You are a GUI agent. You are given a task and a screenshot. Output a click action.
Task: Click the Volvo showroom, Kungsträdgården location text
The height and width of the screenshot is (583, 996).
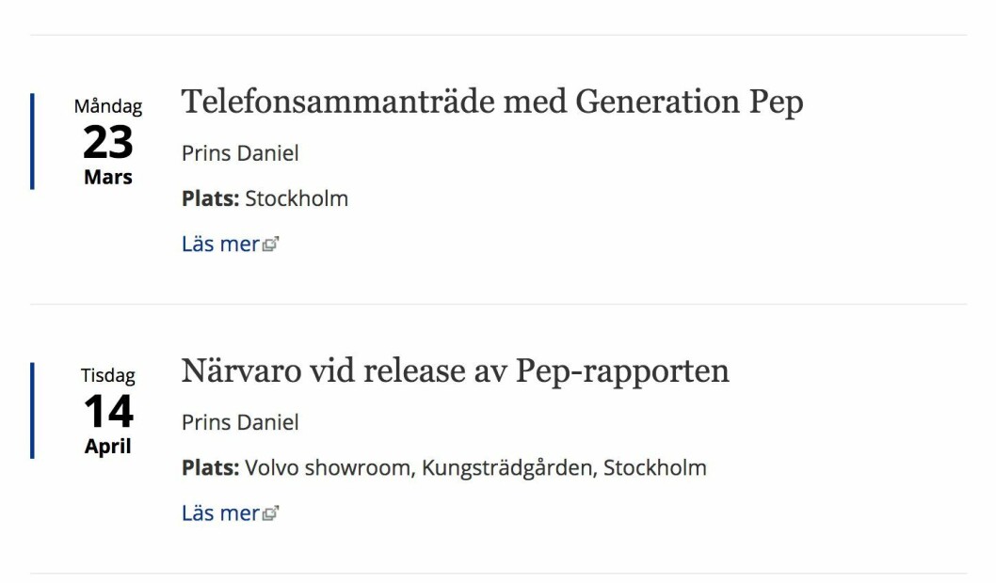475,468
